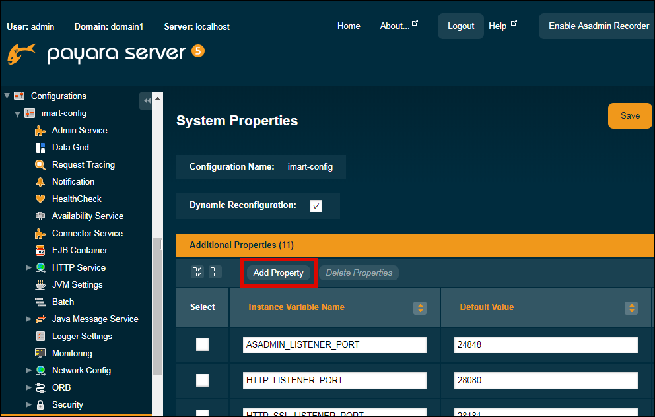The width and height of the screenshot is (655, 417).
Task: Open JVM Settings in the tree
Action: tap(77, 285)
